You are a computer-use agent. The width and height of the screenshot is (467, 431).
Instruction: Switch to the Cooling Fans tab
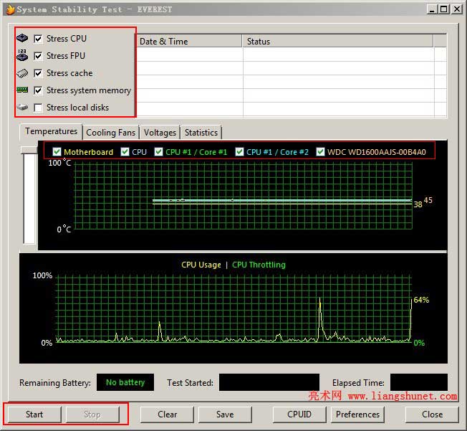111,133
